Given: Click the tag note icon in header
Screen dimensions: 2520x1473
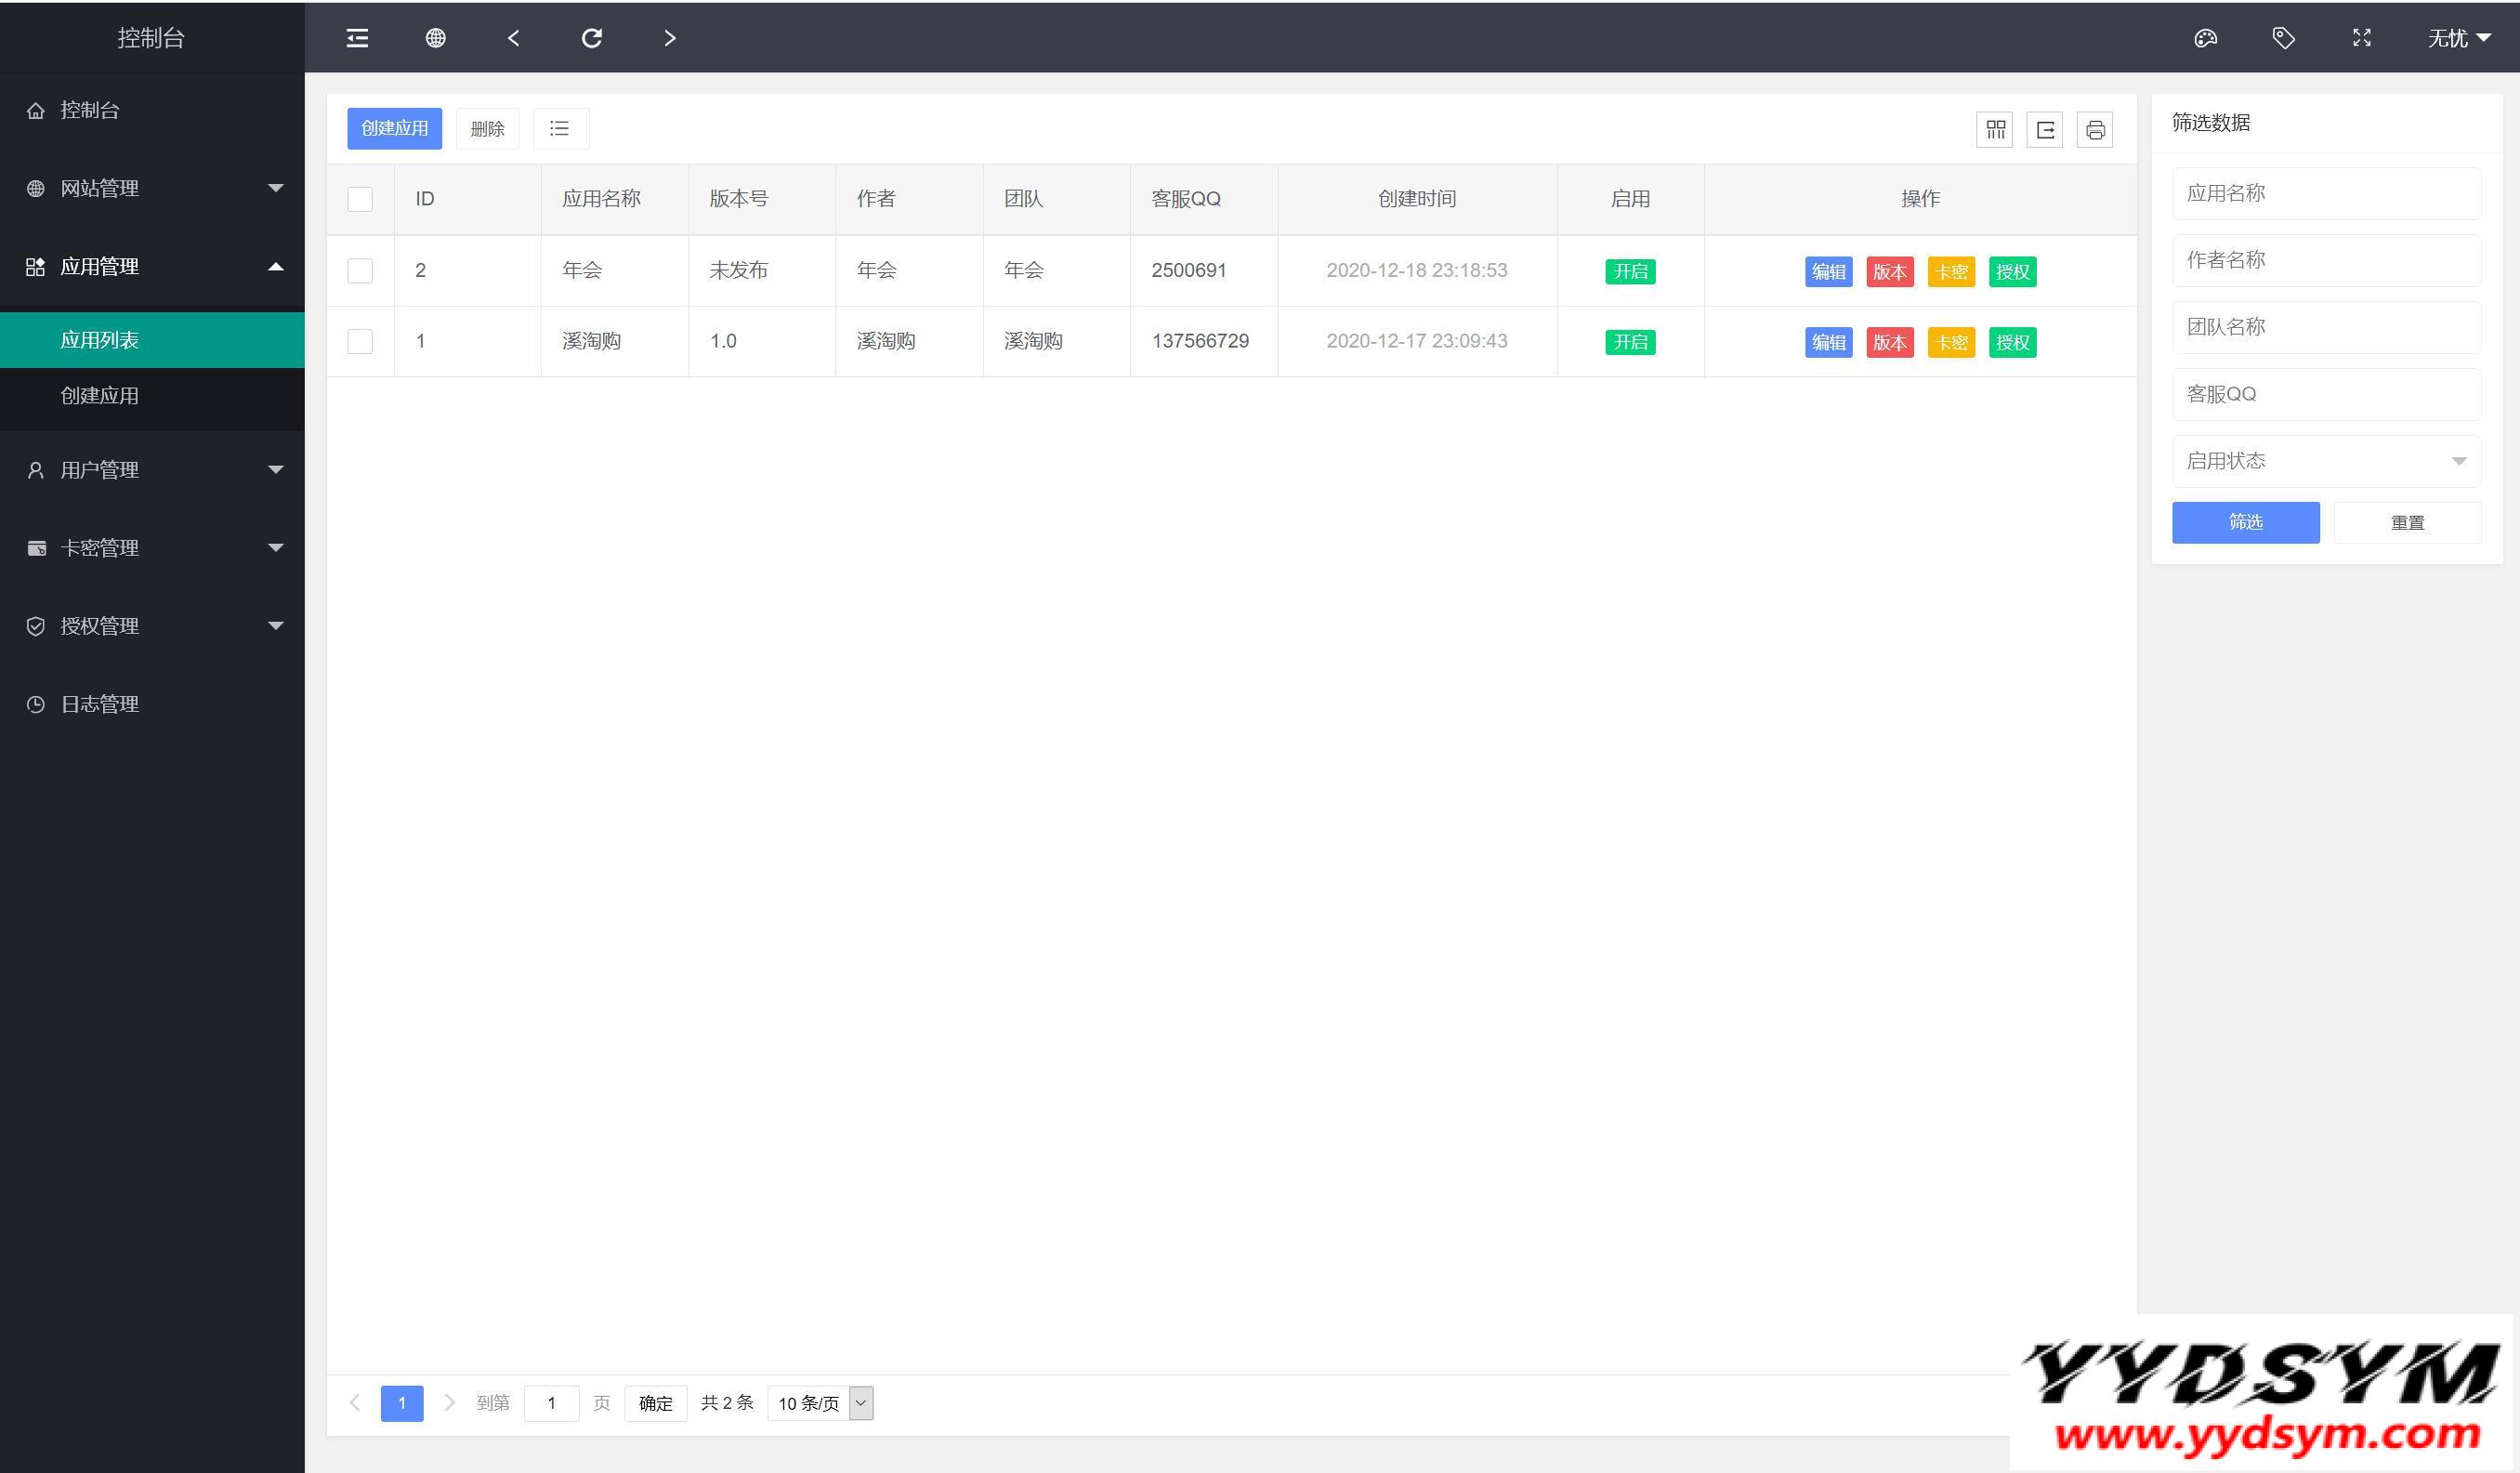Looking at the screenshot, I should coord(2283,38).
